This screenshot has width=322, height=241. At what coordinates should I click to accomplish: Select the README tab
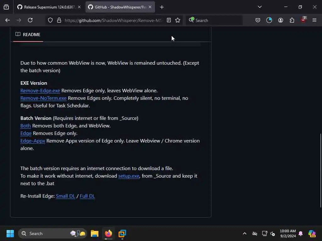pyautogui.click(x=28, y=35)
